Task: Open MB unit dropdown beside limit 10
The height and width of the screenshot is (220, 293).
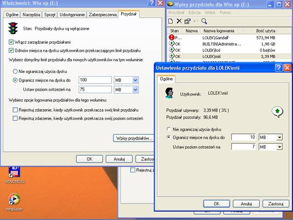Action: (x=279, y=137)
